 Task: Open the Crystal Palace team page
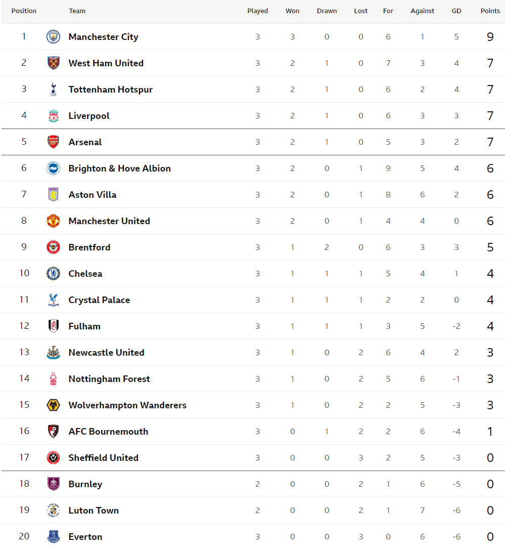point(99,300)
